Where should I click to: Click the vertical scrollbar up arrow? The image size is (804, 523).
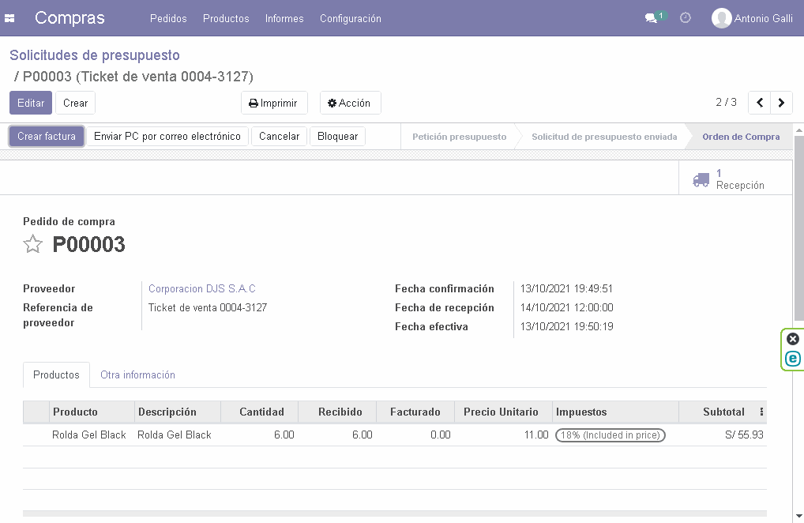click(799, 131)
